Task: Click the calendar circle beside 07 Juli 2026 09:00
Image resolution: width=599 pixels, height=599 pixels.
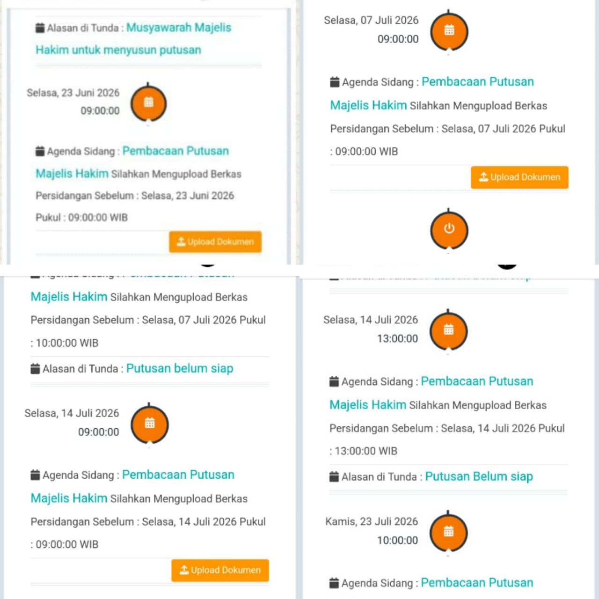Action: [x=449, y=30]
